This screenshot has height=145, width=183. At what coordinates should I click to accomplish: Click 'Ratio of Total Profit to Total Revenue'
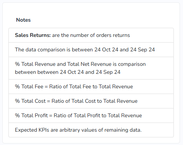point(98,115)
